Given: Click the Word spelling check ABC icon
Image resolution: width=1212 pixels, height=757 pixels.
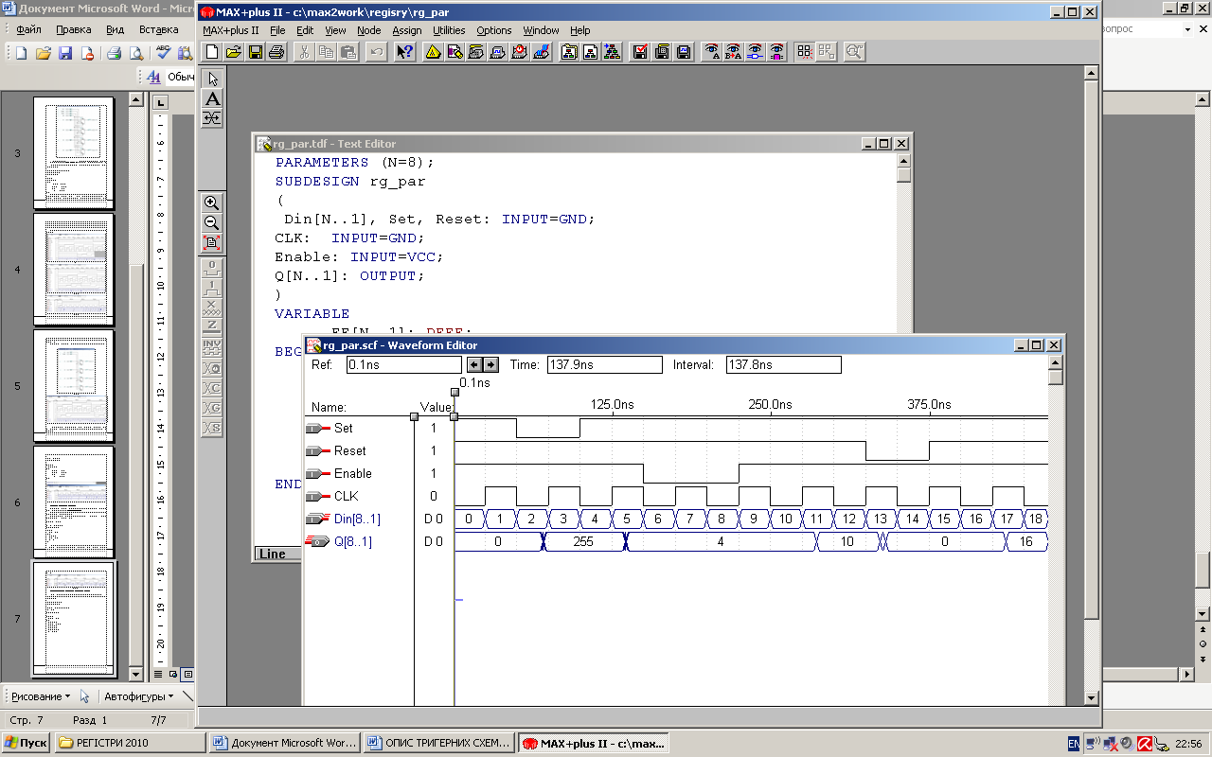Looking at the screenshot, I should pyautogui.click(x=163, y=52).
